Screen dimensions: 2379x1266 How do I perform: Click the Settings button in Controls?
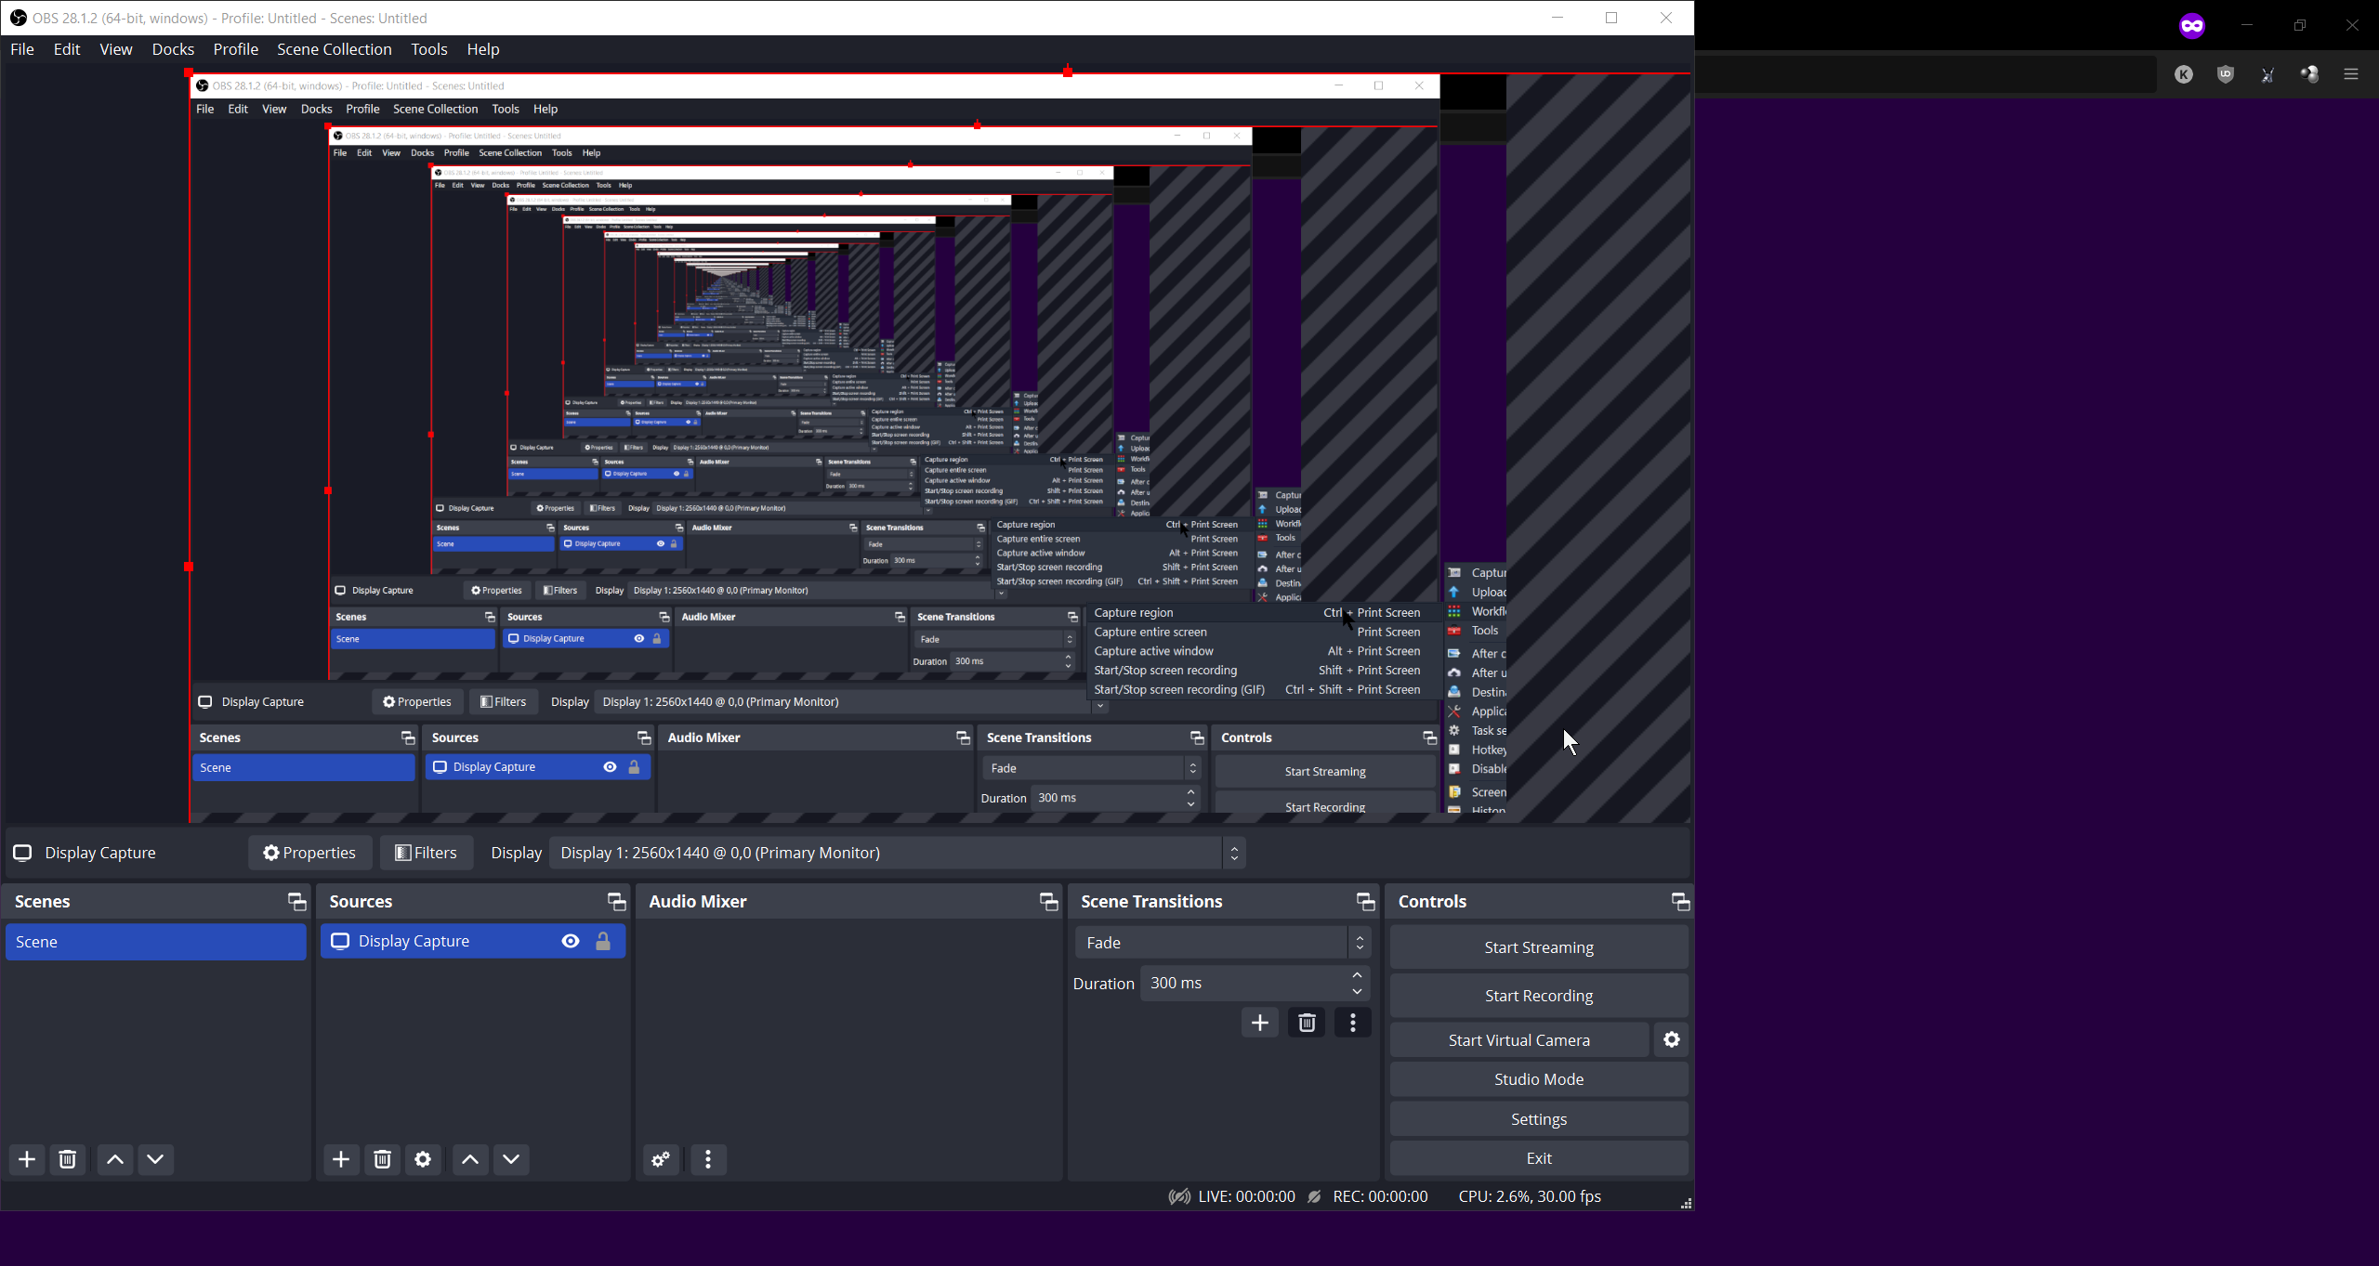(1538, 1118)
